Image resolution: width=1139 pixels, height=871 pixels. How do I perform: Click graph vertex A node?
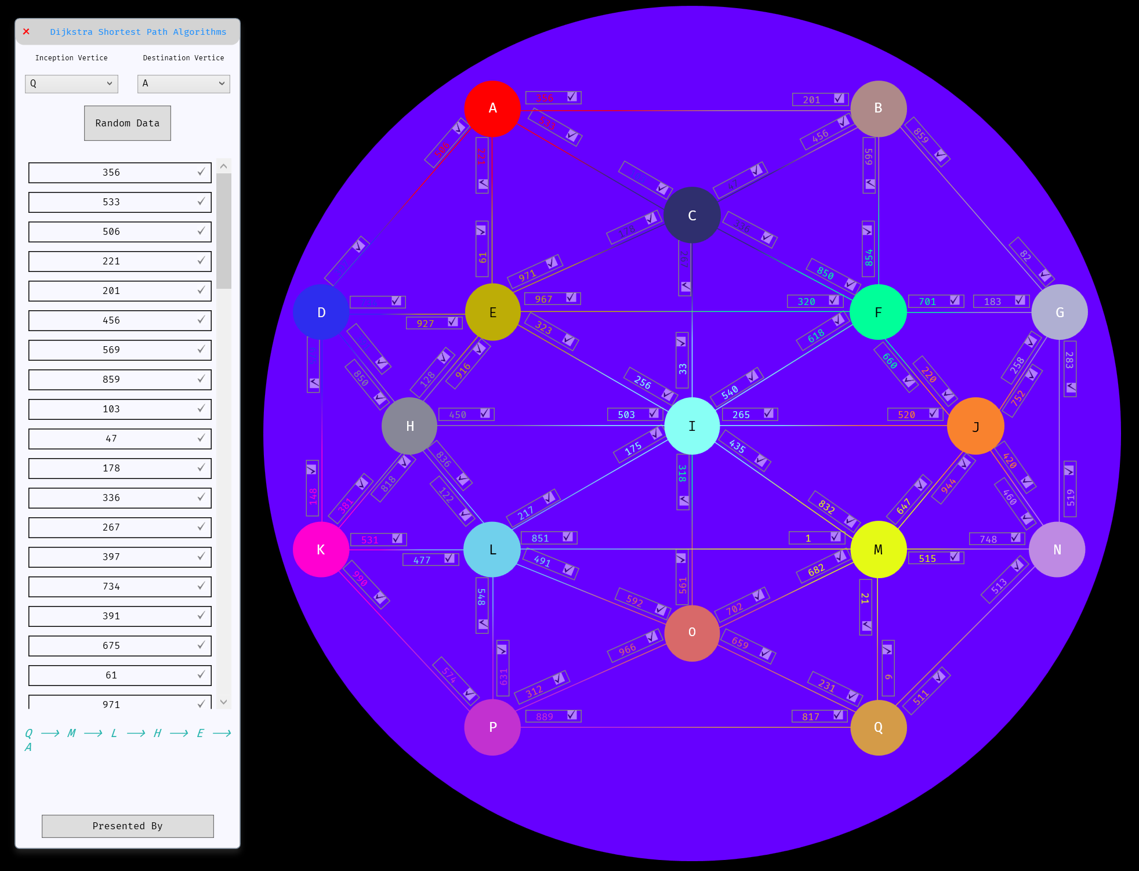(492, 108)
